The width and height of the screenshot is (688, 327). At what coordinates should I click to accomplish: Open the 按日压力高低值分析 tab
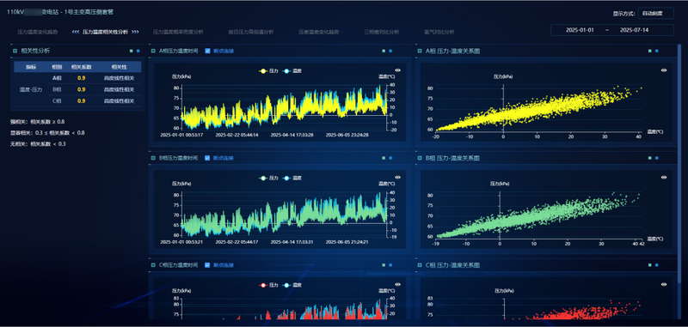(x=250, y=32)
